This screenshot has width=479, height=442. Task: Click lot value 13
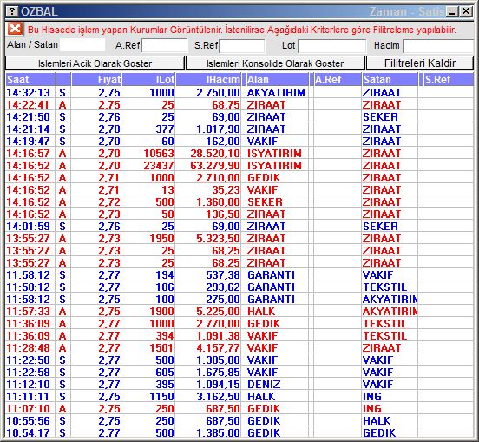pyautogui.click(x=167, y=190)
